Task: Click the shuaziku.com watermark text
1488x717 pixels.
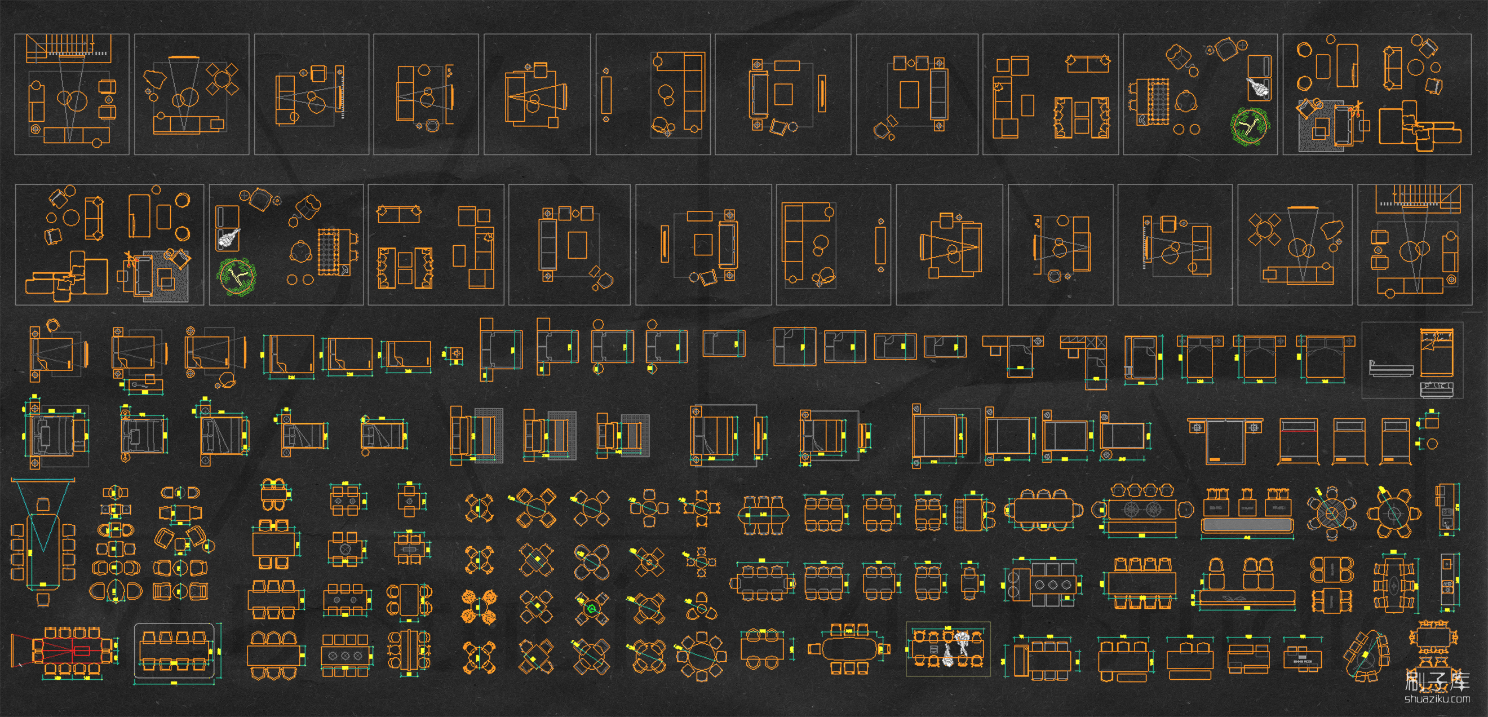Action: [x=1437, y=699]
